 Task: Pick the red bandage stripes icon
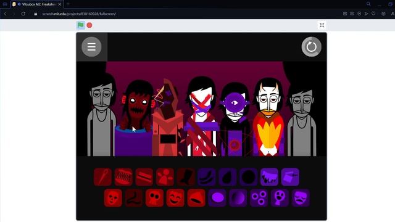[144, 177]
